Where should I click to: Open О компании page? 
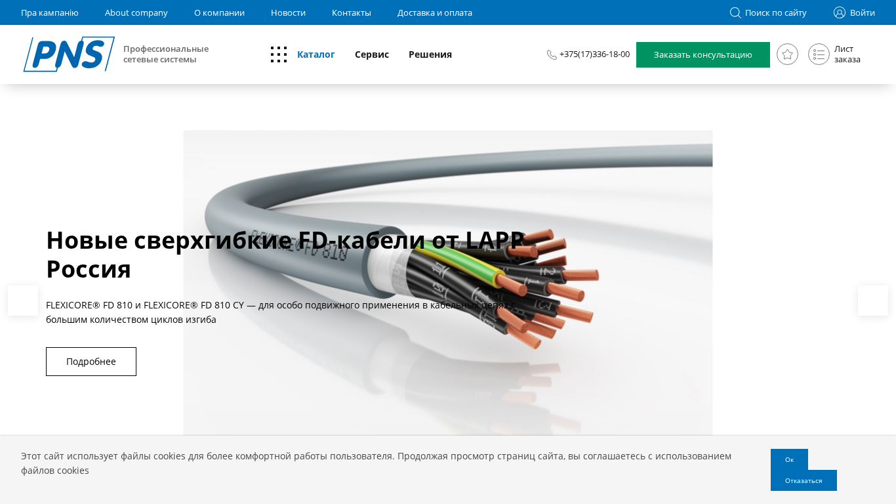219,12
